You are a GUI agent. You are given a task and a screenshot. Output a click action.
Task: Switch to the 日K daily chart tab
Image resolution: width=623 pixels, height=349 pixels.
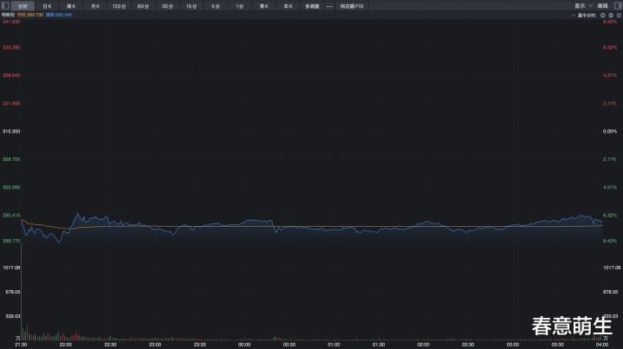(47, 6)
